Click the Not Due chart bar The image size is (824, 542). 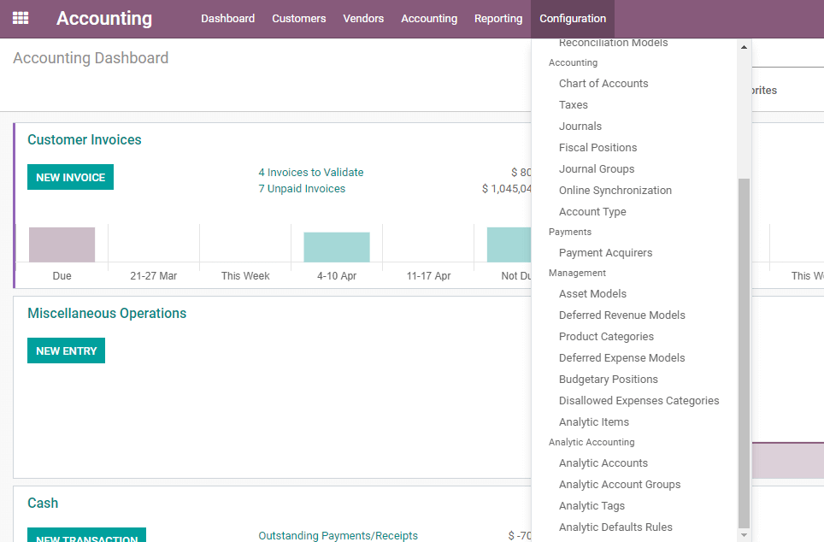[509, 244]
